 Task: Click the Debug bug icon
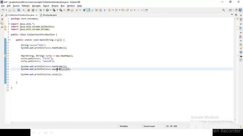(x=41, y=10)
